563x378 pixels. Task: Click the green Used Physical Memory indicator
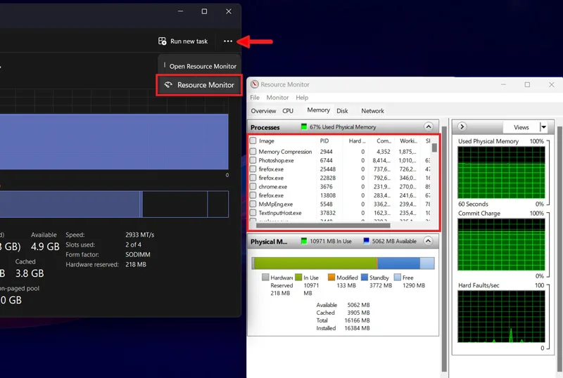point(304,127)
